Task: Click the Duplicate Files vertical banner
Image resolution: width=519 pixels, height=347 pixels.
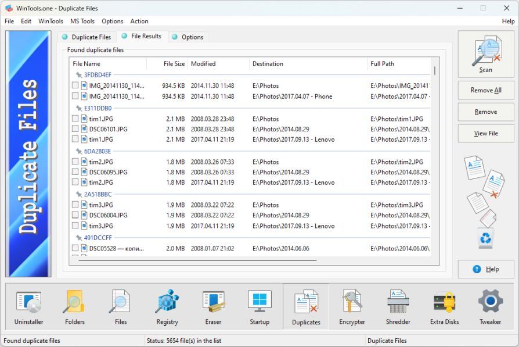Action: coord(28,154)
